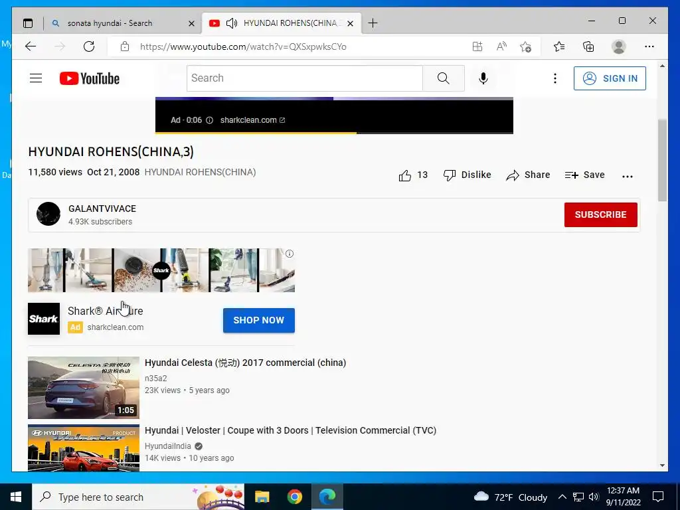Click scrollbar down arrow

pyautogui.click(x=662, y=466)
